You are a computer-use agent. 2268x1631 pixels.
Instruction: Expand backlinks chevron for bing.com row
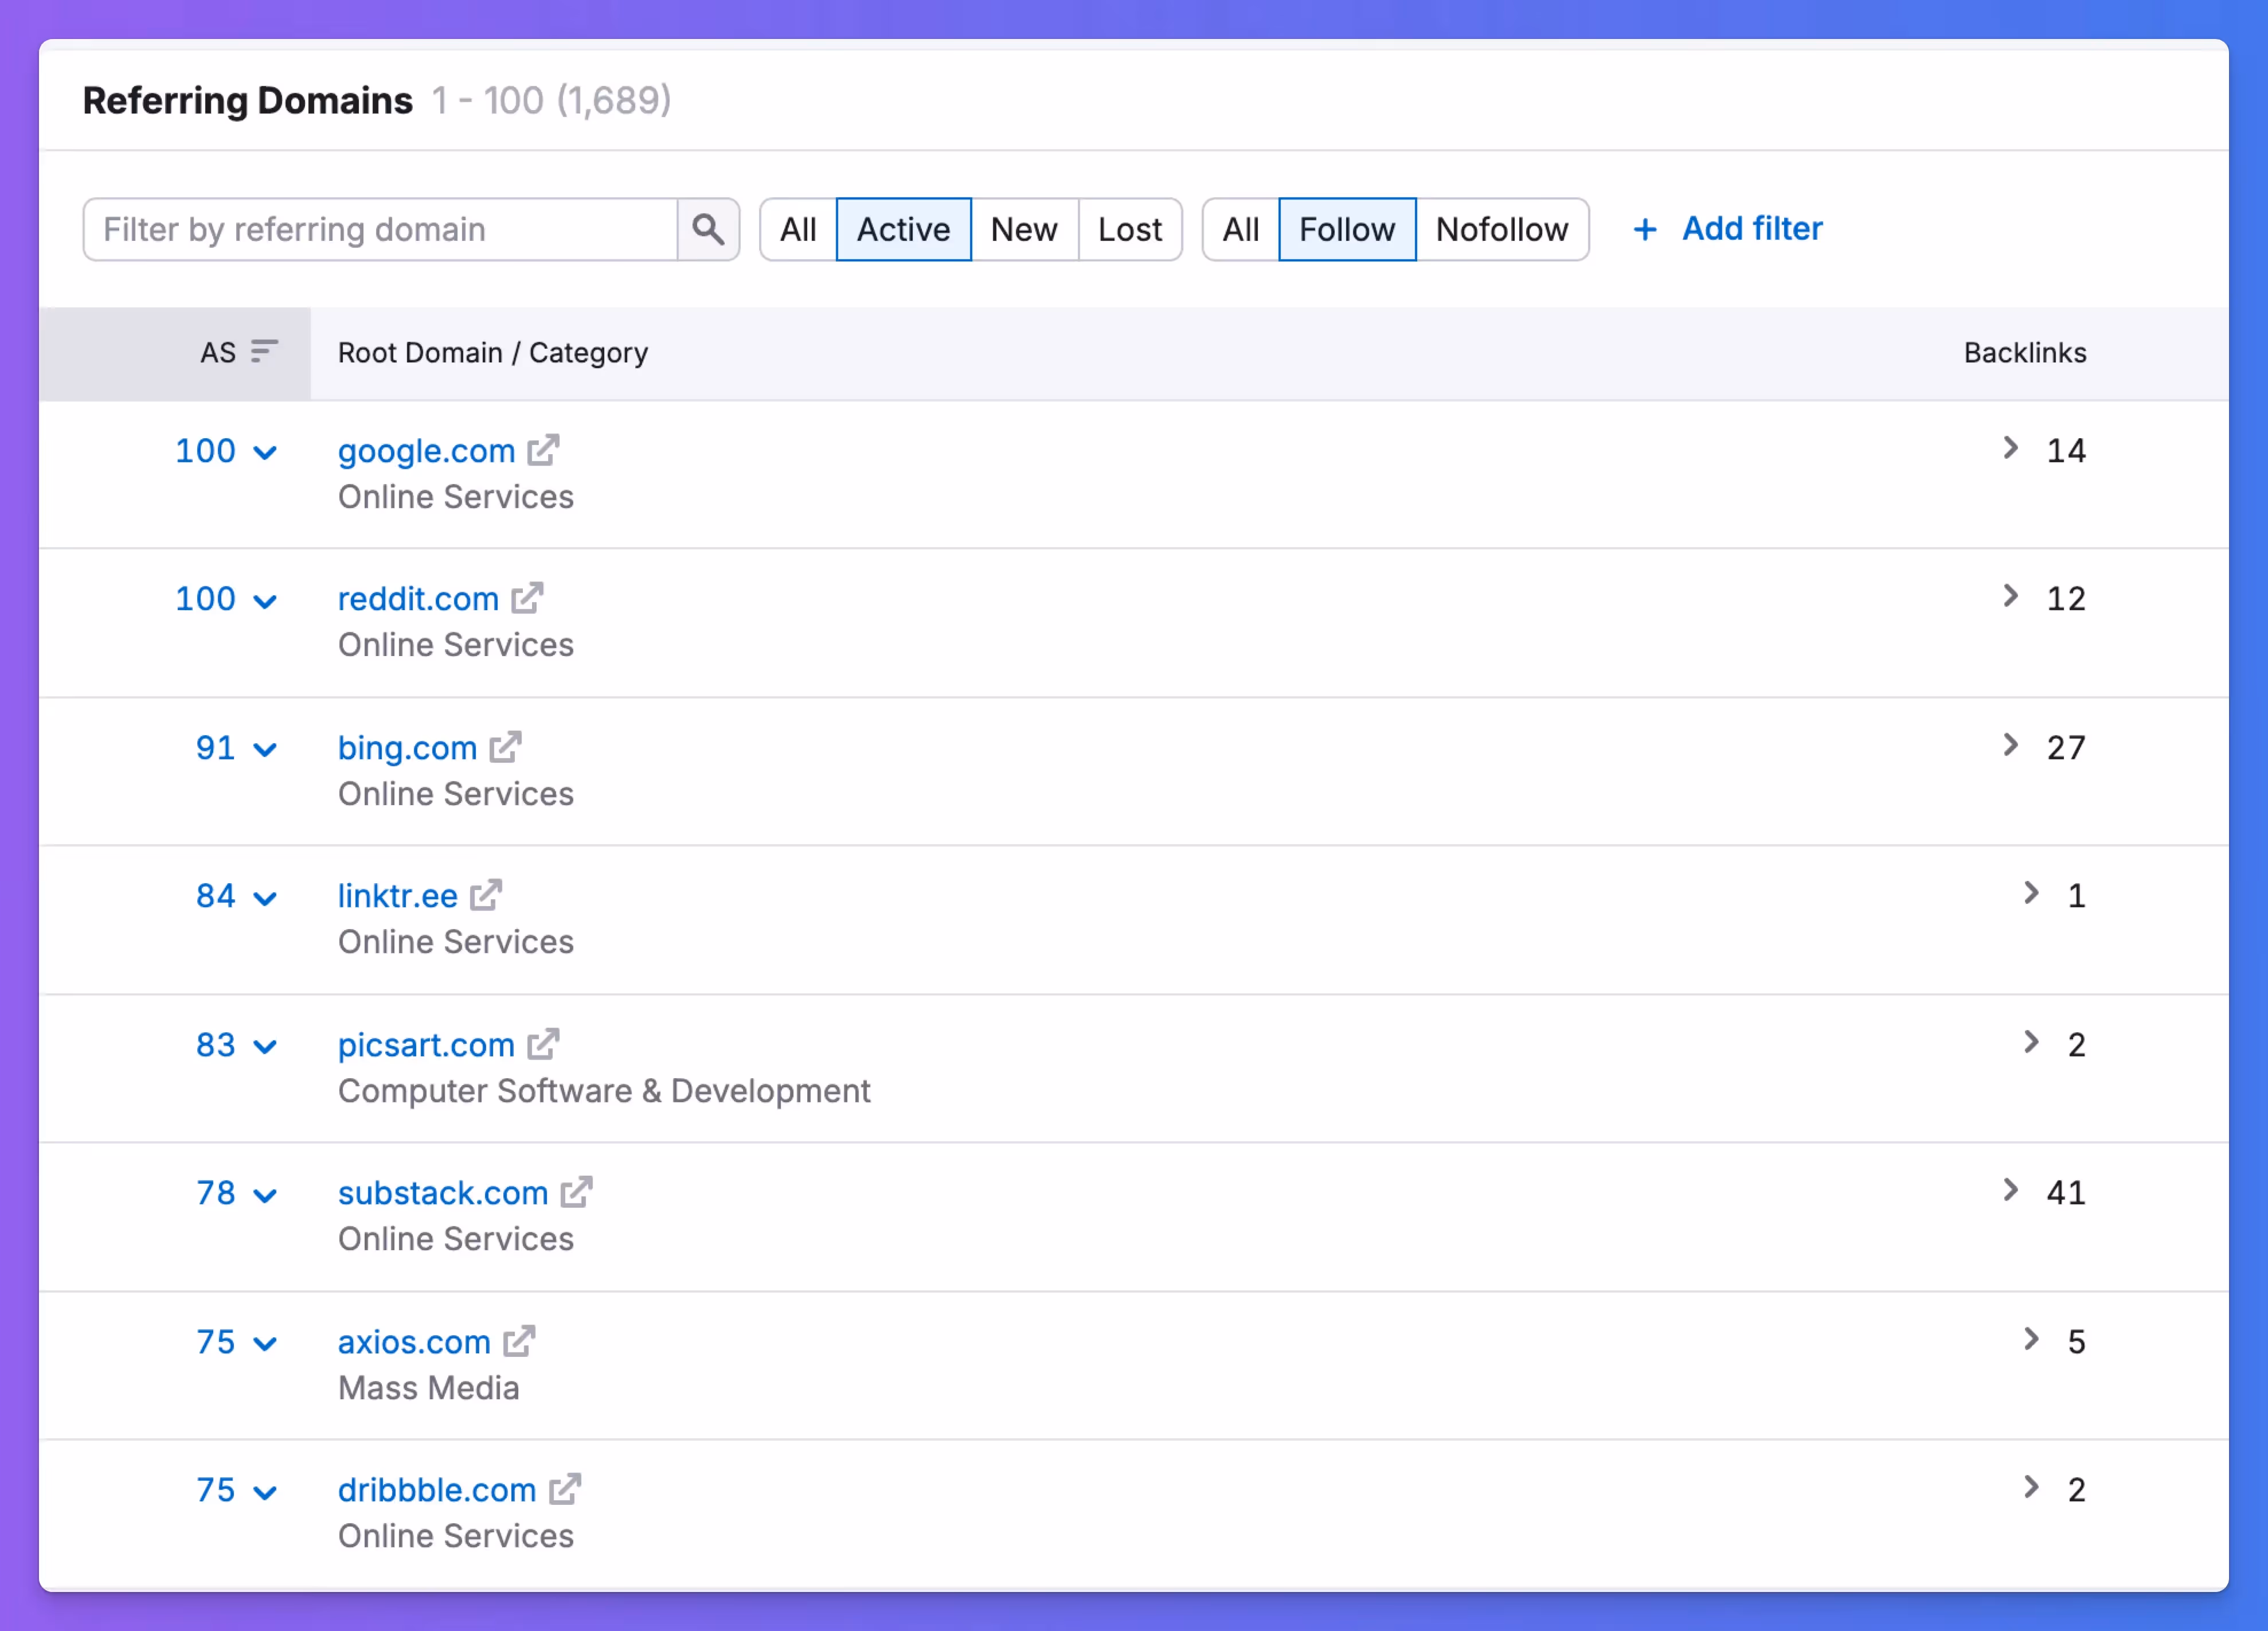tap(2011, 746)
